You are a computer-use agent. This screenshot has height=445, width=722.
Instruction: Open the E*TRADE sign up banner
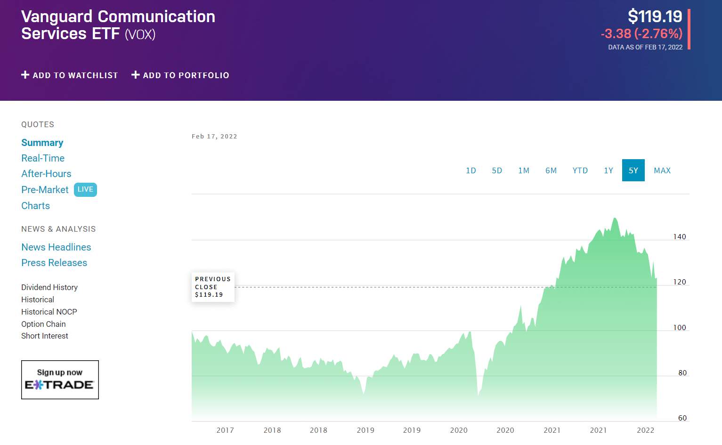60,380
